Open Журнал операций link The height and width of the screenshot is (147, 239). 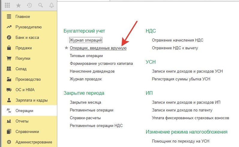coord(86,40)
